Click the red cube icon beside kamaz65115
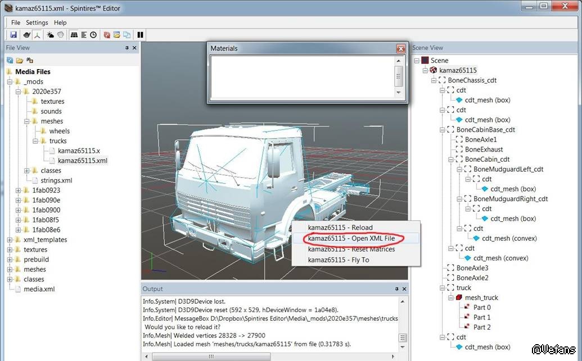 pos(433,70)
